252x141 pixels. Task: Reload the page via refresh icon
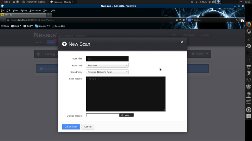(184, 20)
